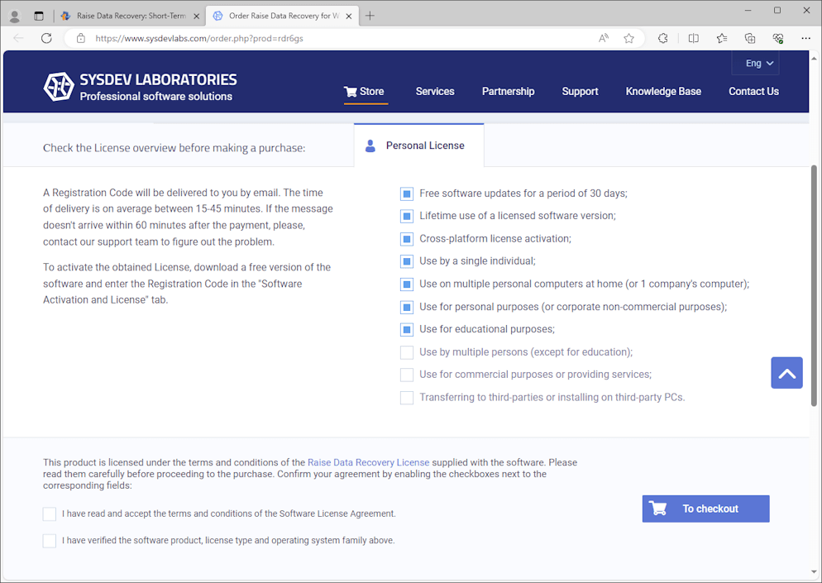Open the browser Extensions puzzle icon
This screenshot has height=583, width=822.
click(x=662, y=38)
